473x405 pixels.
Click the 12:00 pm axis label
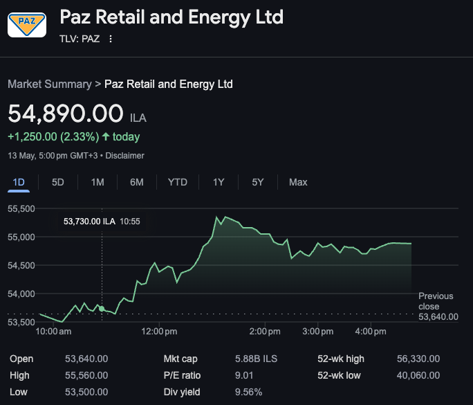point(159,332)
